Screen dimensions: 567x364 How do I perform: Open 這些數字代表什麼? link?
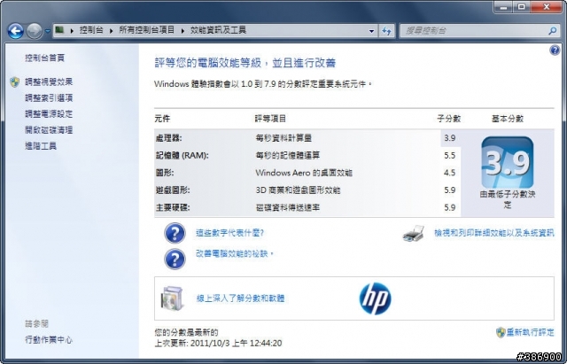229,233
